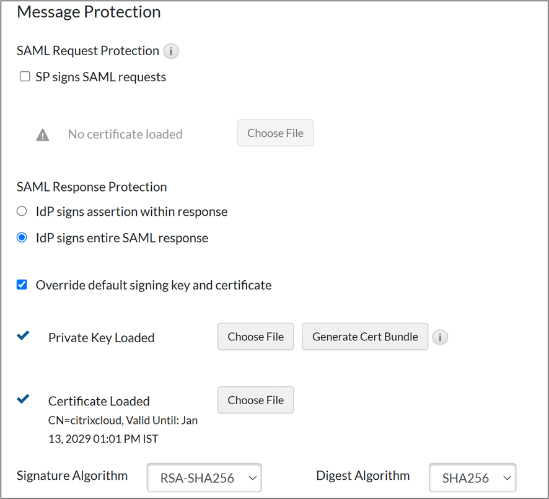Click the CN=citrixcloud certificate details text

coord(123,428)
